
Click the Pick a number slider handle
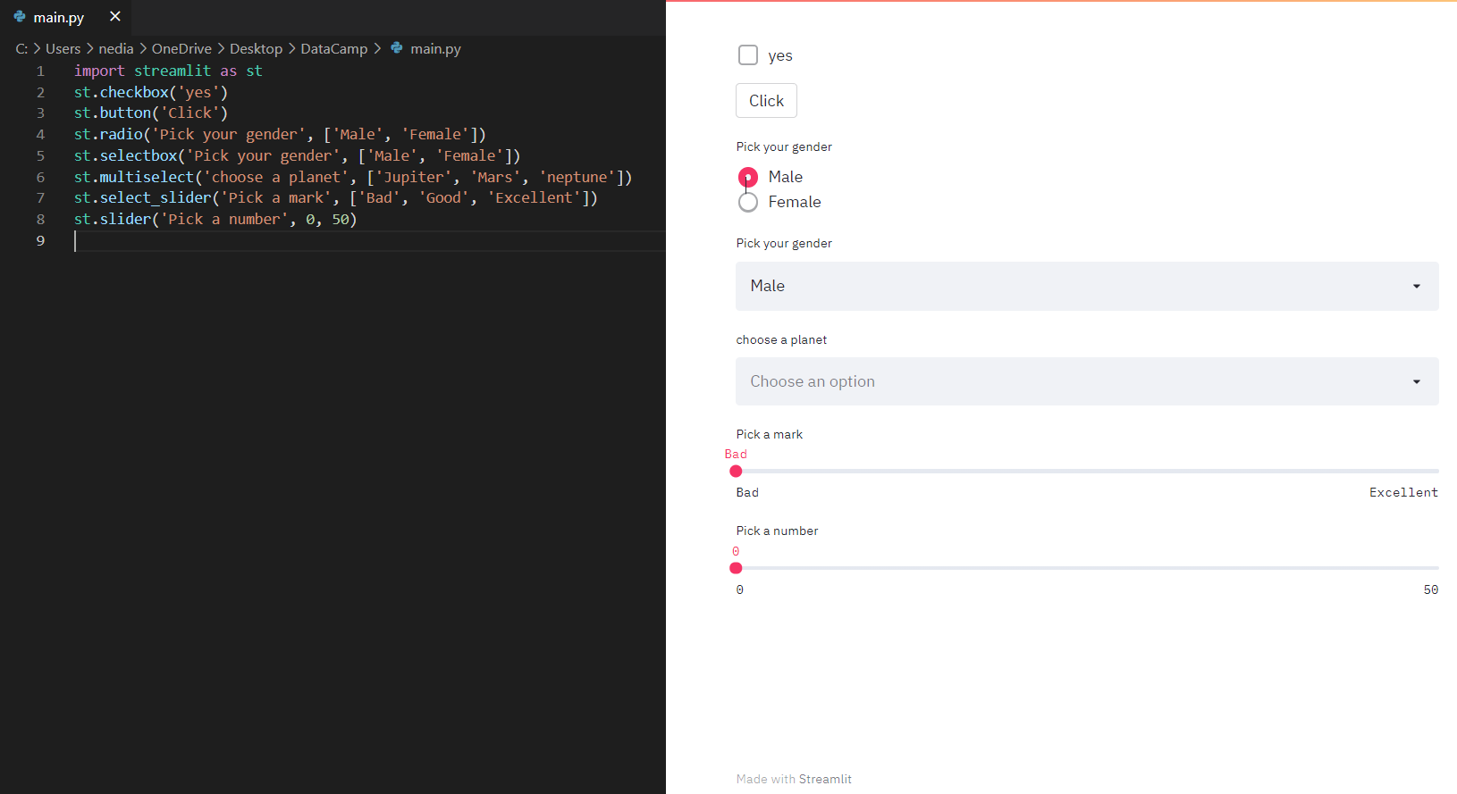pos(736,568)
